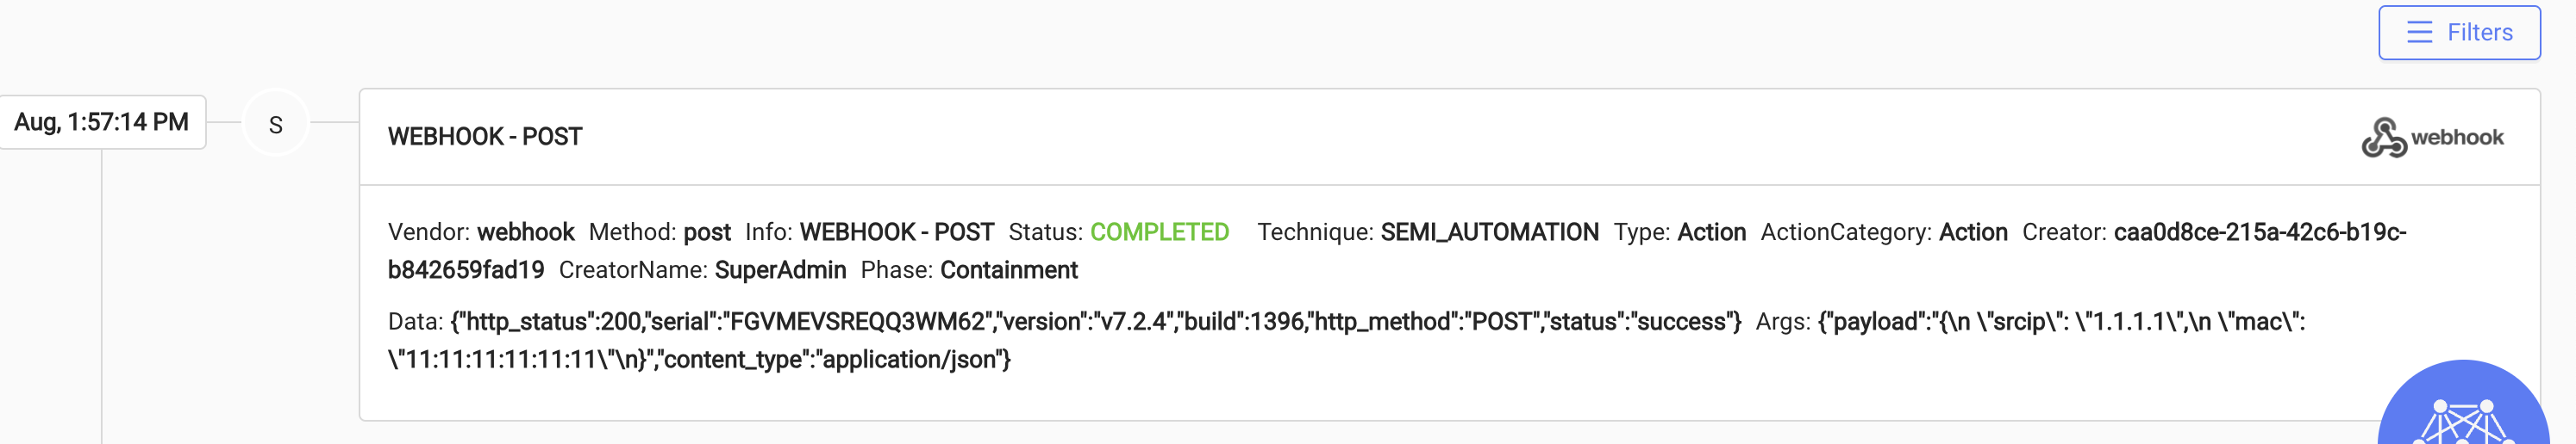The image size is (2576, 444).
Task: Click the Aug, 1:57:14 PM timestamp marker
Action: pos(102,121)
